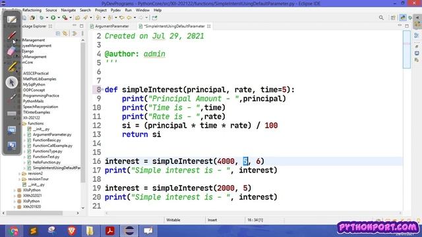Open the Navigate menu

pos(69,11)
